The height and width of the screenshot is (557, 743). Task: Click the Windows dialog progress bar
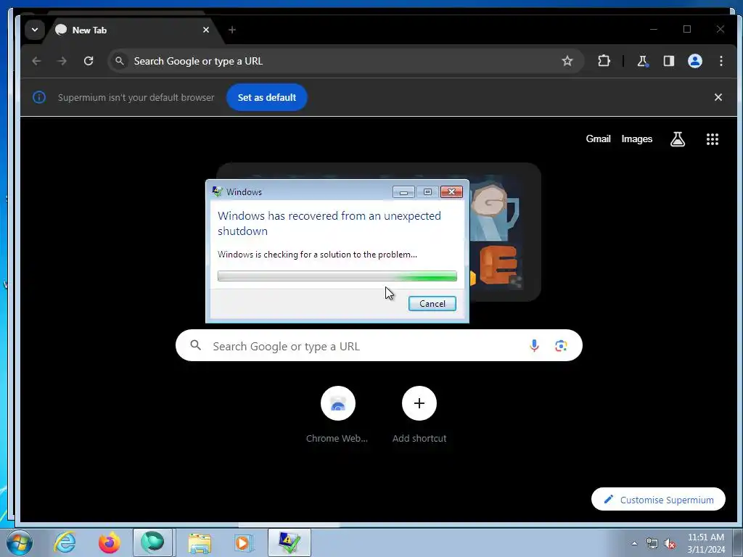[x=337, y=276]
